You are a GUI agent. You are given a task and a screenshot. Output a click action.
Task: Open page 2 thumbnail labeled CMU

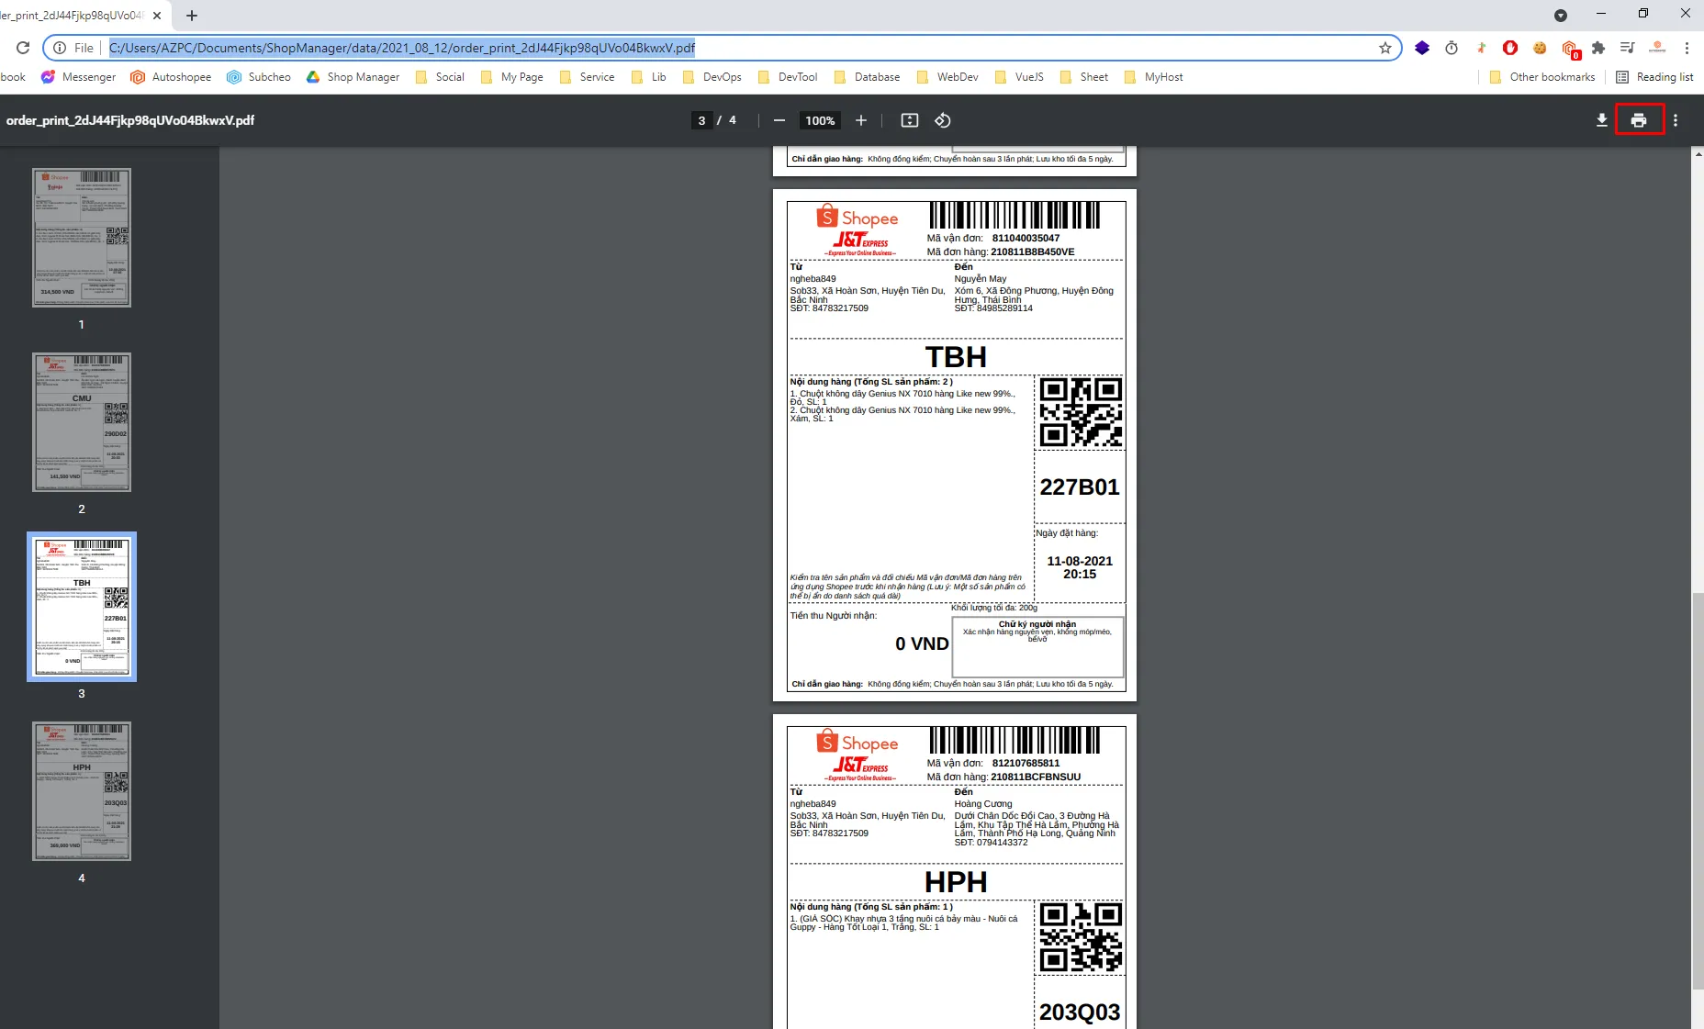pos(82,422)
